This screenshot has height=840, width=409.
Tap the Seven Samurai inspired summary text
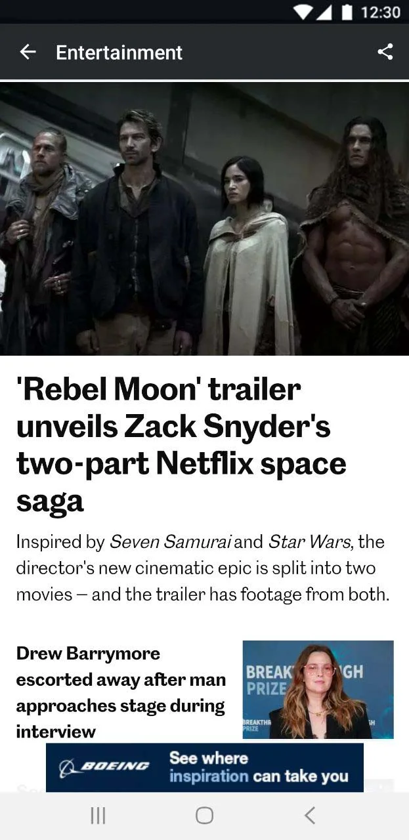coord(203,568)
